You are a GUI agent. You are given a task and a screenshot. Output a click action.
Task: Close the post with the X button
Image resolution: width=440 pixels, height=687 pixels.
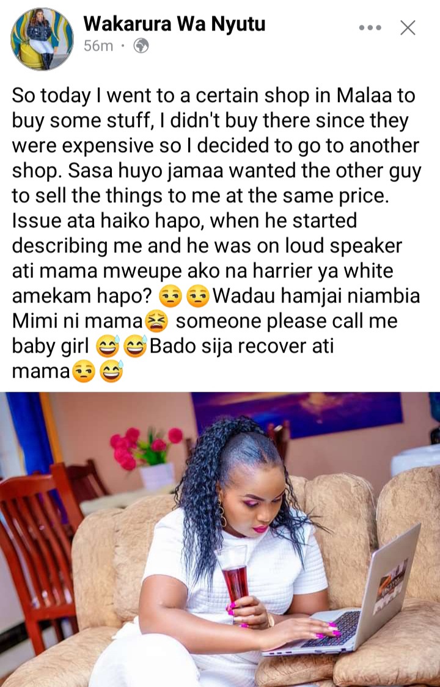coord(408,28)
